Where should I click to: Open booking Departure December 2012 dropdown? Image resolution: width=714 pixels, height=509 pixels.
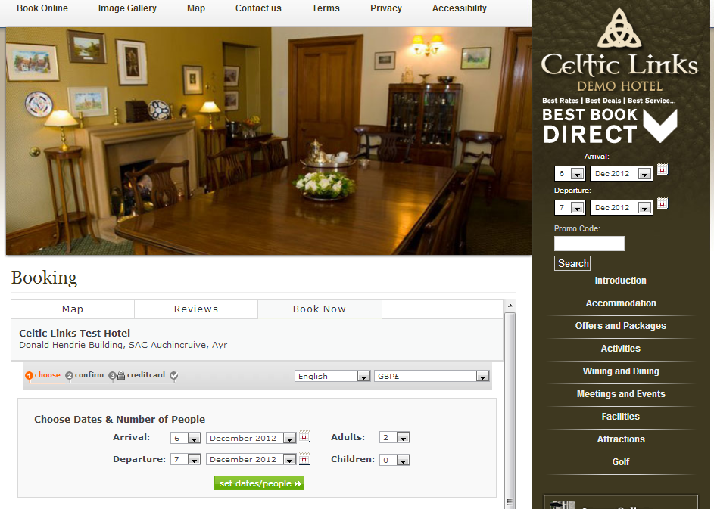[251, 459]
